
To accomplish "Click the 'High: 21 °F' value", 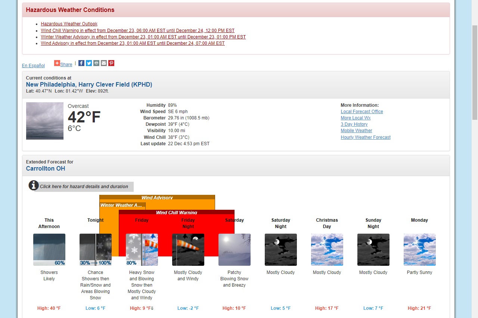I will click(419, 308).
